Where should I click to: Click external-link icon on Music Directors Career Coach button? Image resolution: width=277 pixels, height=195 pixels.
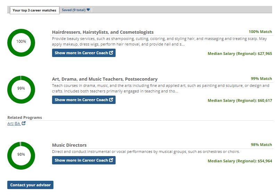click(x=111, y=160)
